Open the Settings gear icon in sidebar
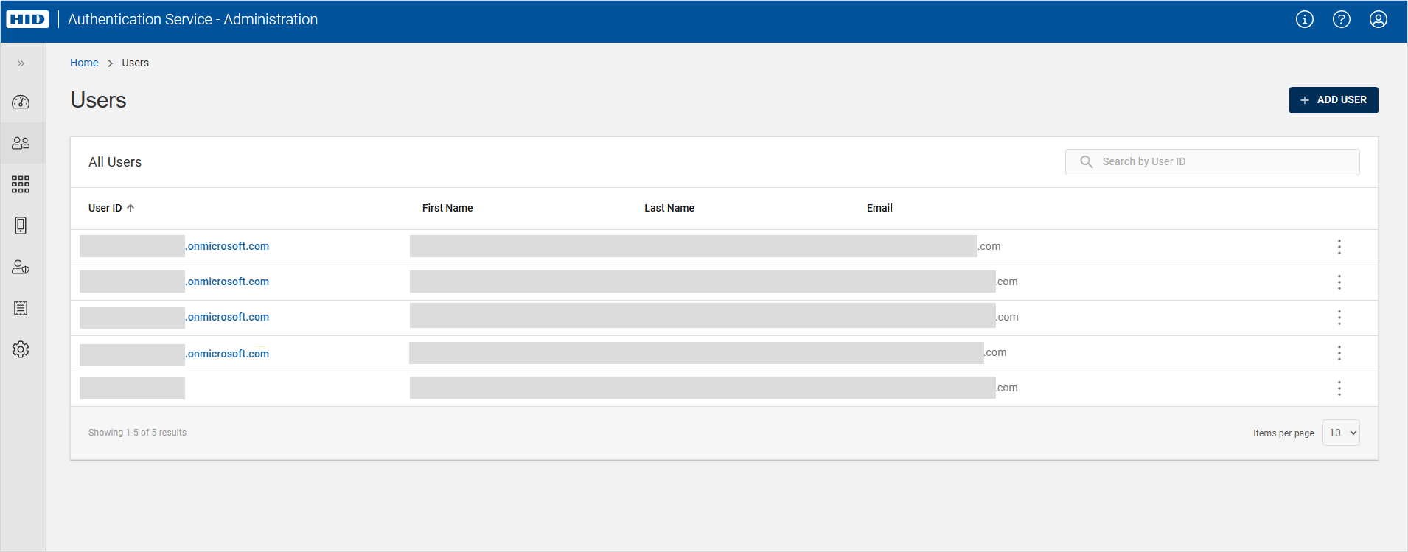The height and width of the screenshot is (552, 1408). (21, 349)
